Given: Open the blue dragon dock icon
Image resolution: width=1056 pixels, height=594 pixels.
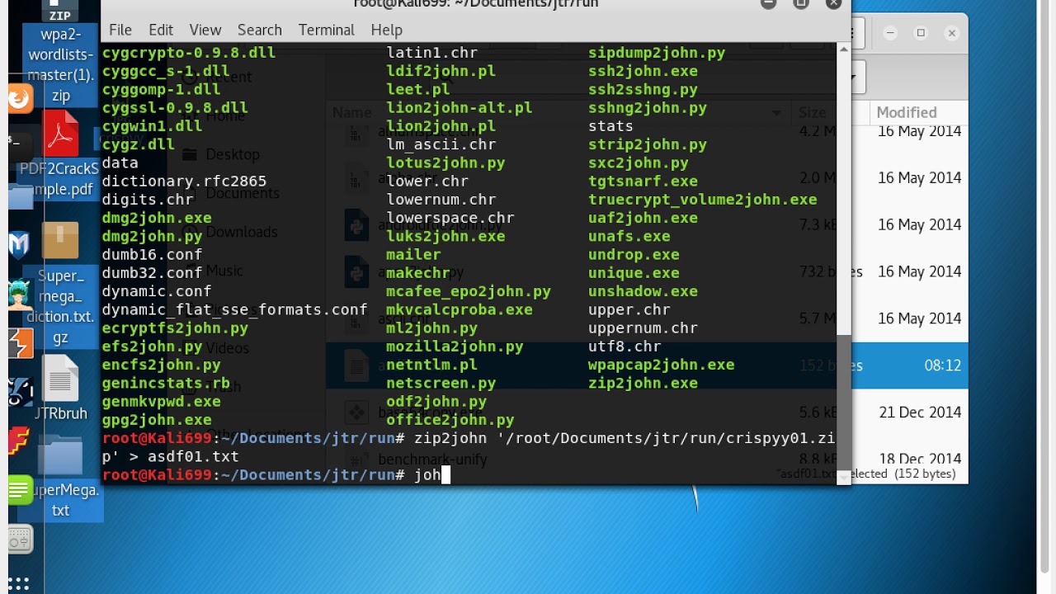Looking at the screenshot, I should point(19,393).
